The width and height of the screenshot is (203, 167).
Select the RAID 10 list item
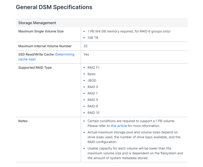(x=94, y=113)
